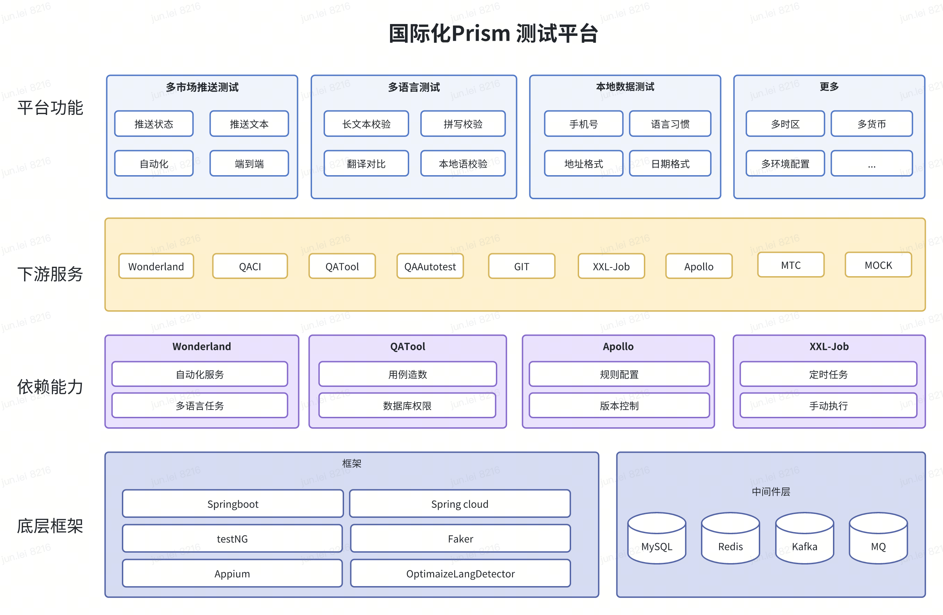Image resolution: width=943 pixels, height=615 pixels.
Task: Select the MTC service box
Action: (x=790, y=265)
